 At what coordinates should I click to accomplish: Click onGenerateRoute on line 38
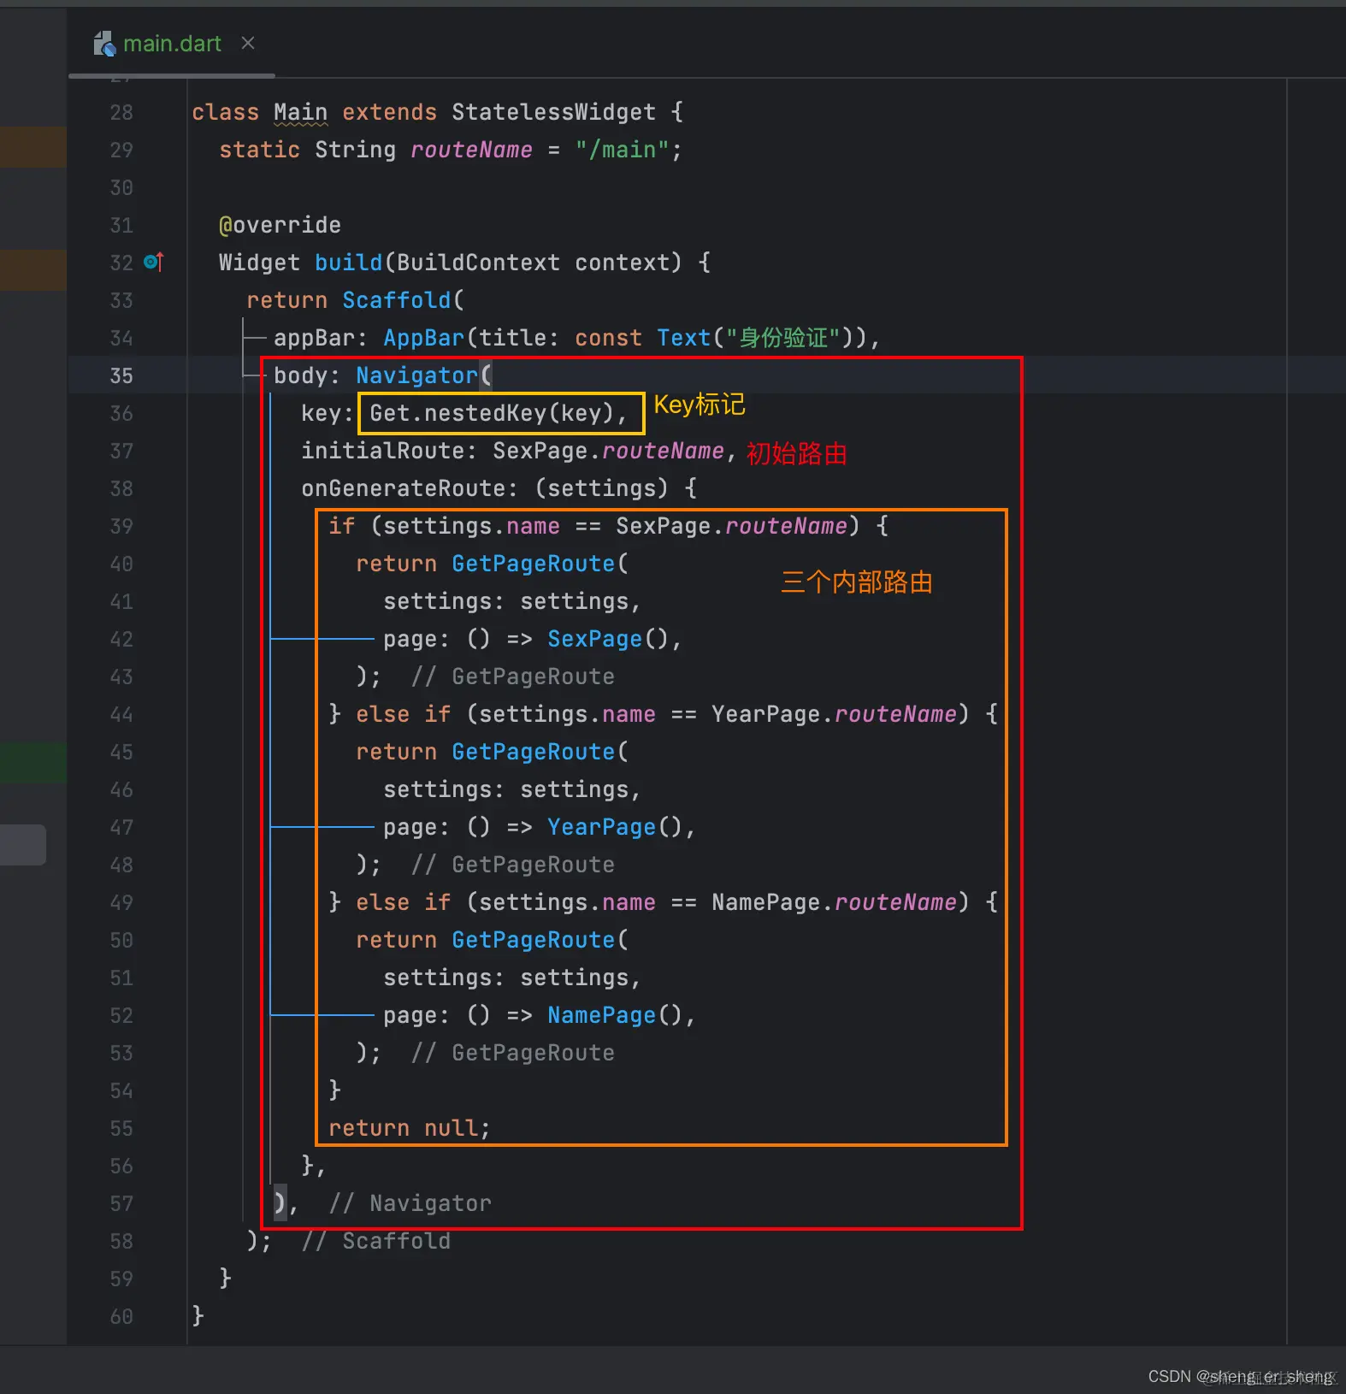pyautogui.click(x=403, y=488)
